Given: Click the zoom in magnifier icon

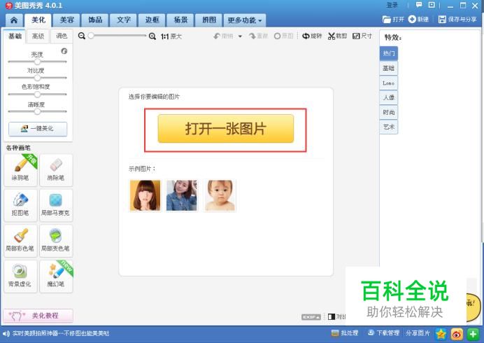Looking at the screenshot, I should (152, 36).
